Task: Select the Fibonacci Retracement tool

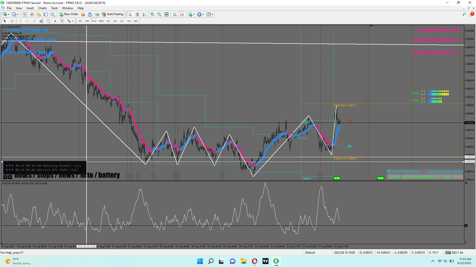Action: click(48, 21)
